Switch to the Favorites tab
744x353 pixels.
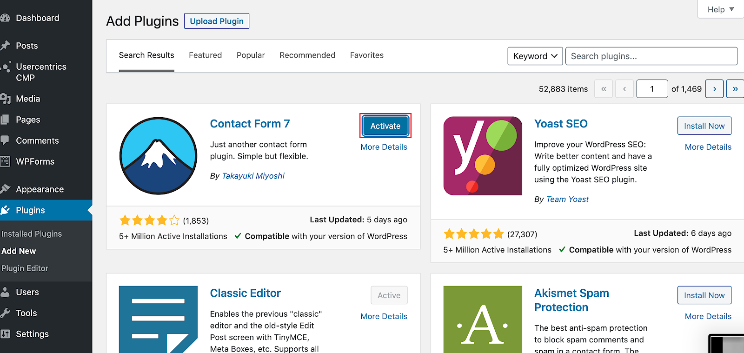(x=367, y=55)
